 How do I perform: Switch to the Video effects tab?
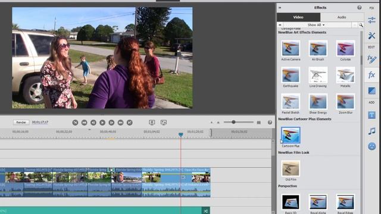298,17
